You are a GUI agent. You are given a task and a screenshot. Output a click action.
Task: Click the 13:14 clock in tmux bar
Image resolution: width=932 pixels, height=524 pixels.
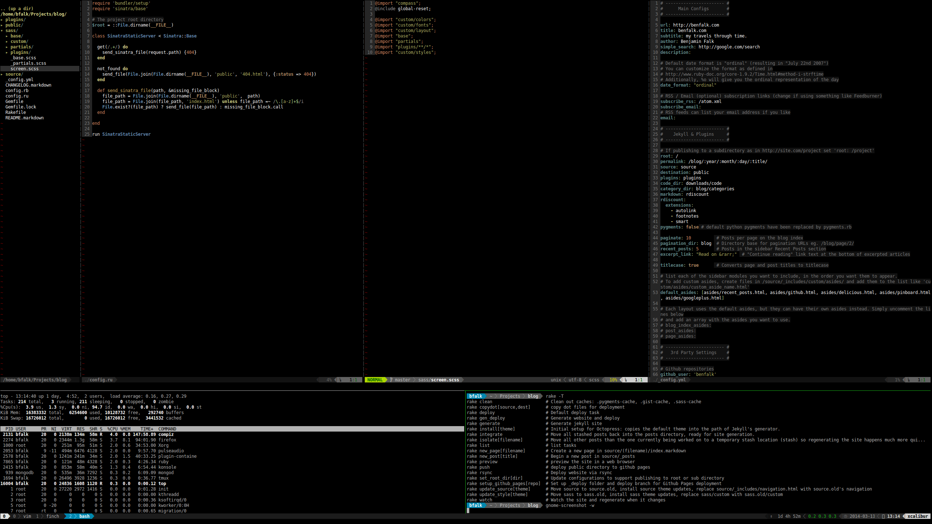(x=893, y=516)
